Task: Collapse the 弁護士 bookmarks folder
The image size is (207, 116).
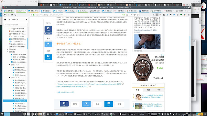Action: point(8,52)
